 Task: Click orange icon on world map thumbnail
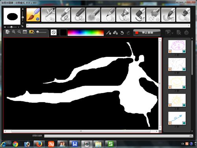point(170,69)
